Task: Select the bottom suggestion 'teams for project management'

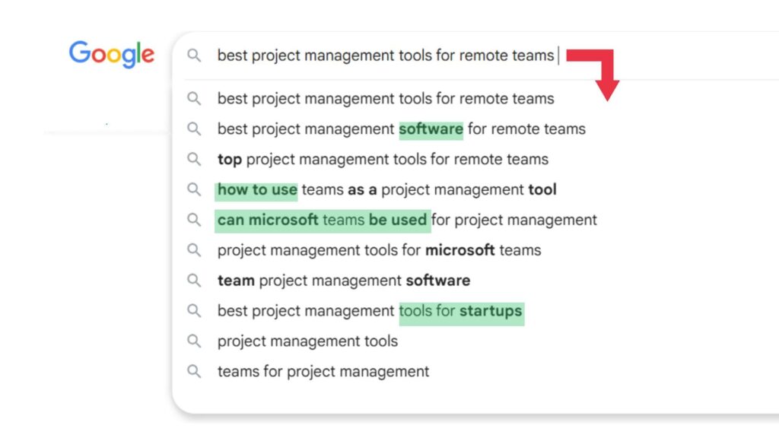Action: 322,371
